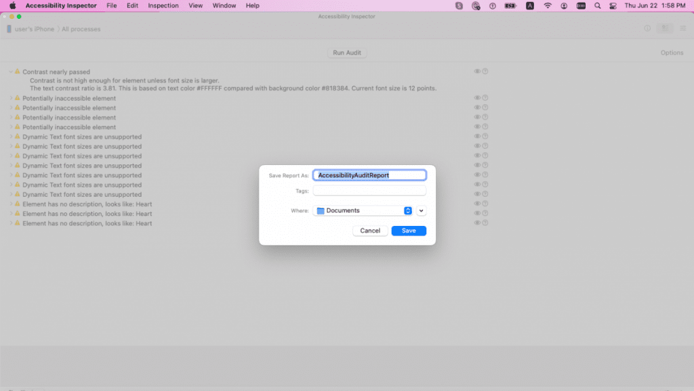Open Spotlight search from the menu bar
The image size is (694, 391).
[x=597, y=5]
